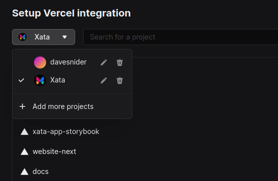Click the Vercel triangle icon beside xata-app-storybook
278x181 pixels.
[x=25, y=132]
